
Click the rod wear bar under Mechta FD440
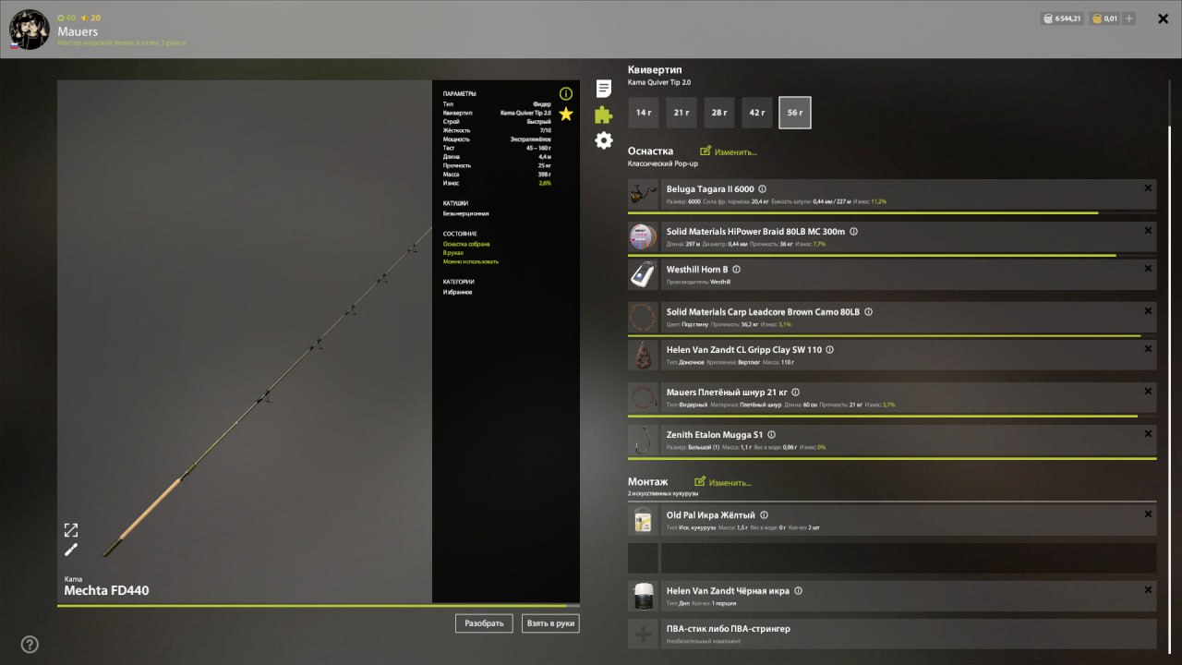pos(319,606)
